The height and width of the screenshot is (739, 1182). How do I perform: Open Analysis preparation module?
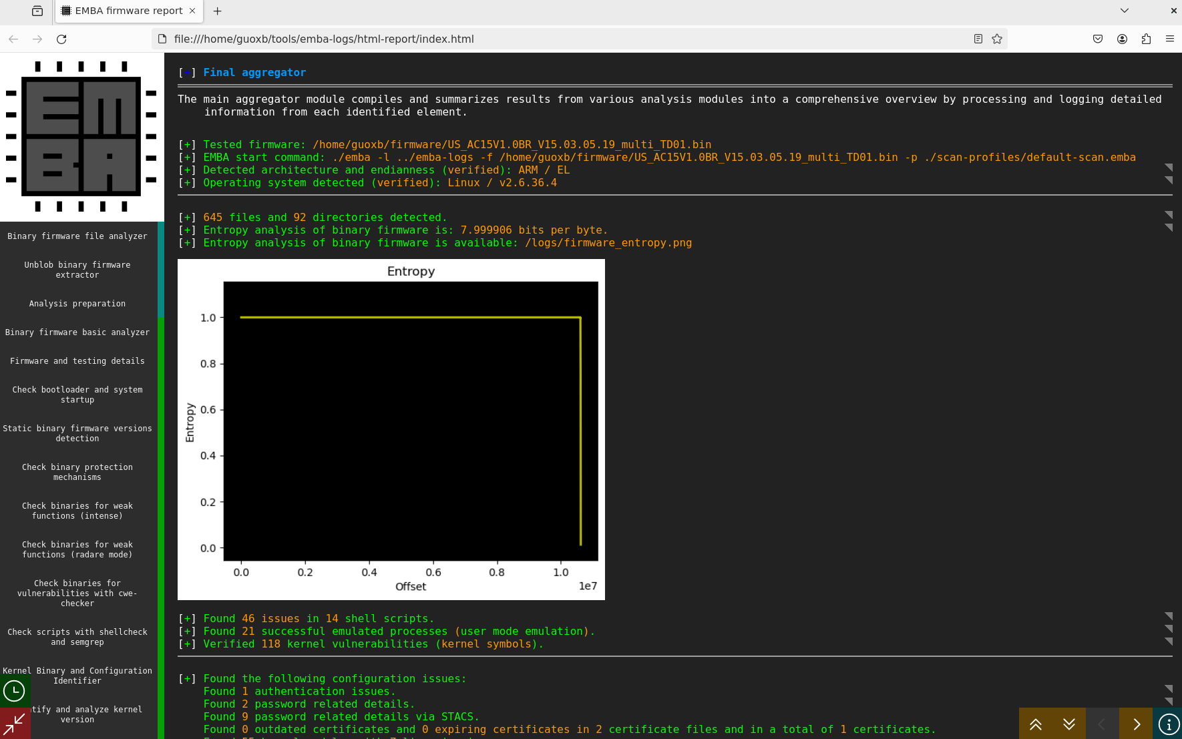click(x=77, y=304)
